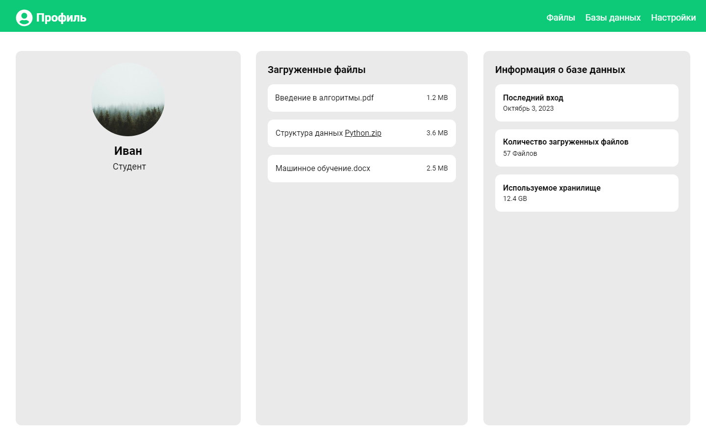Select the Последний вход card title
Screen dimensions: 706x441
click(533, 98)
